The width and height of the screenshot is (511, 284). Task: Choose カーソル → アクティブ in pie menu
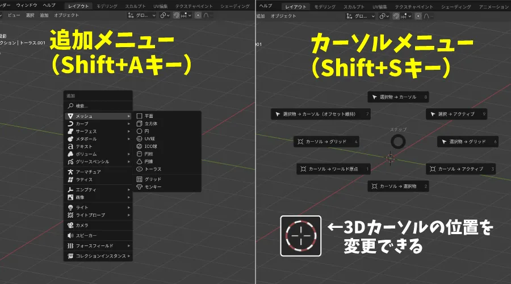461,169
